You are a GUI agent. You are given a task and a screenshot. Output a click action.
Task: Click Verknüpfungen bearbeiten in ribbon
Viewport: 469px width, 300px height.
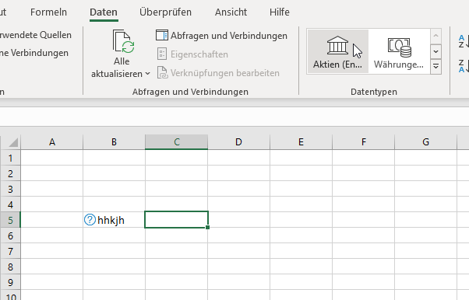coord(218,73)
